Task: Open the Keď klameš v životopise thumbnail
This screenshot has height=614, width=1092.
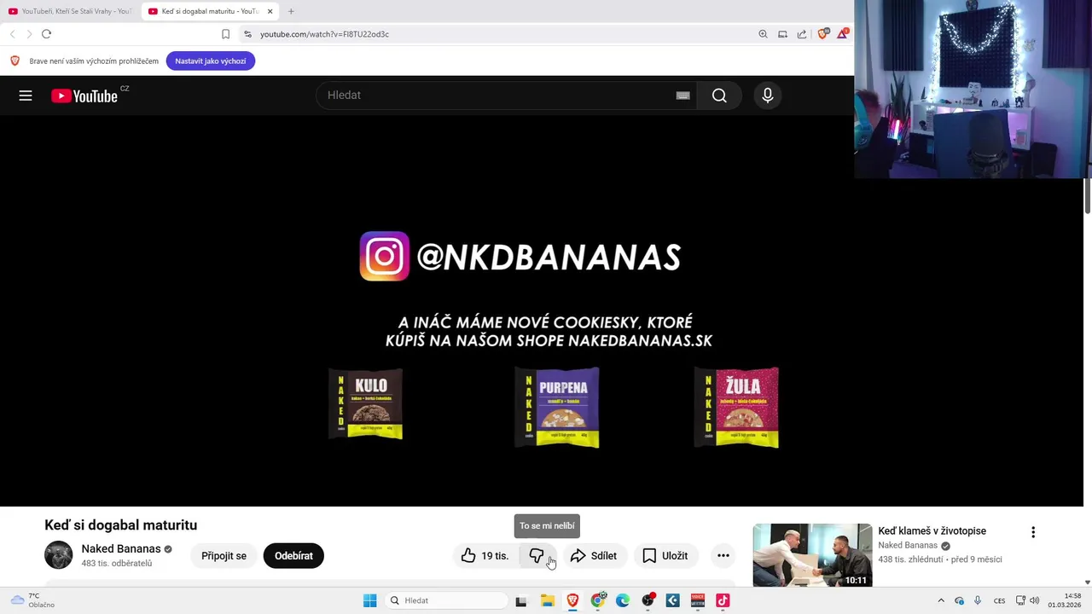Action: pyautogui.click(x=812, y=555)
